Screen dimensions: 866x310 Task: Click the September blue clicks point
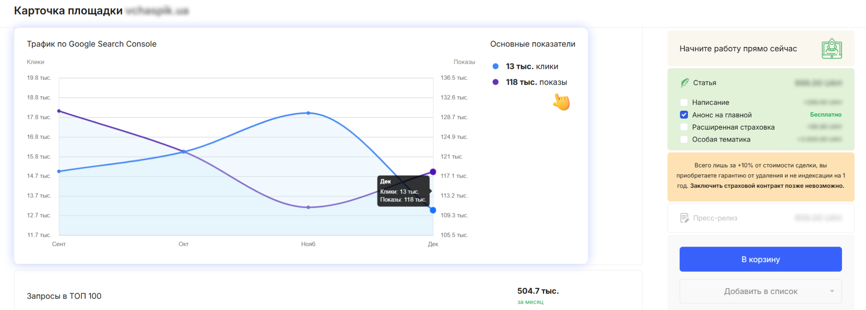[59, 171]
